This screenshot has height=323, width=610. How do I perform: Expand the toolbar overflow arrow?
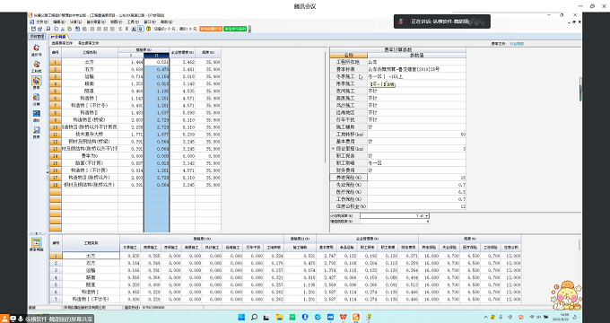tap(249, 30)
